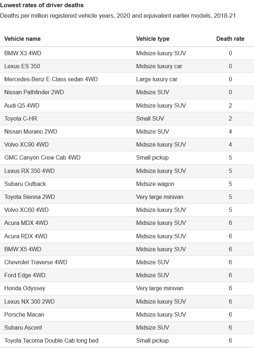
Task: Click the Lowest rates of driver deaths title
Action: point(42,5)
